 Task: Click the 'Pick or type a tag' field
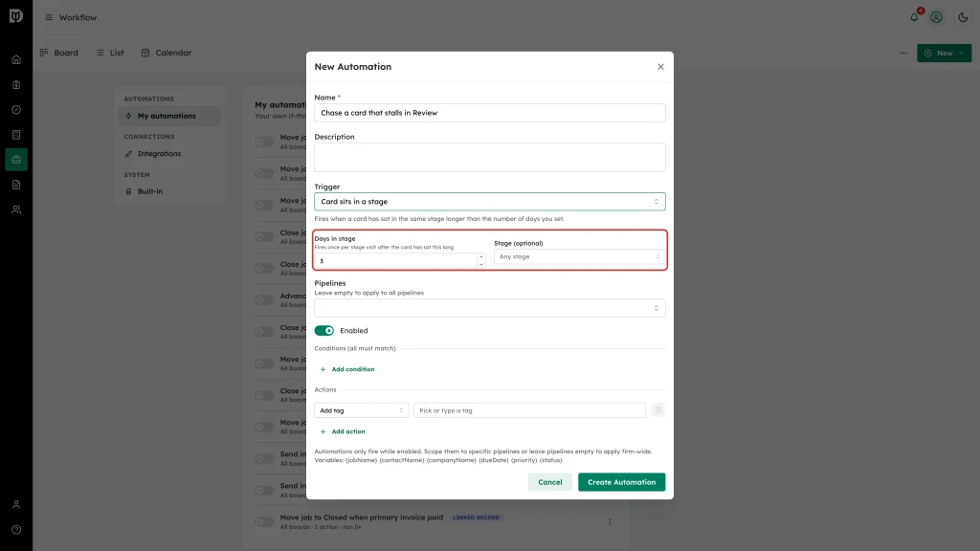point(529,410)
